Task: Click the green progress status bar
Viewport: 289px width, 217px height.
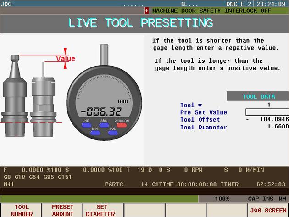Action: coord(100,199)
